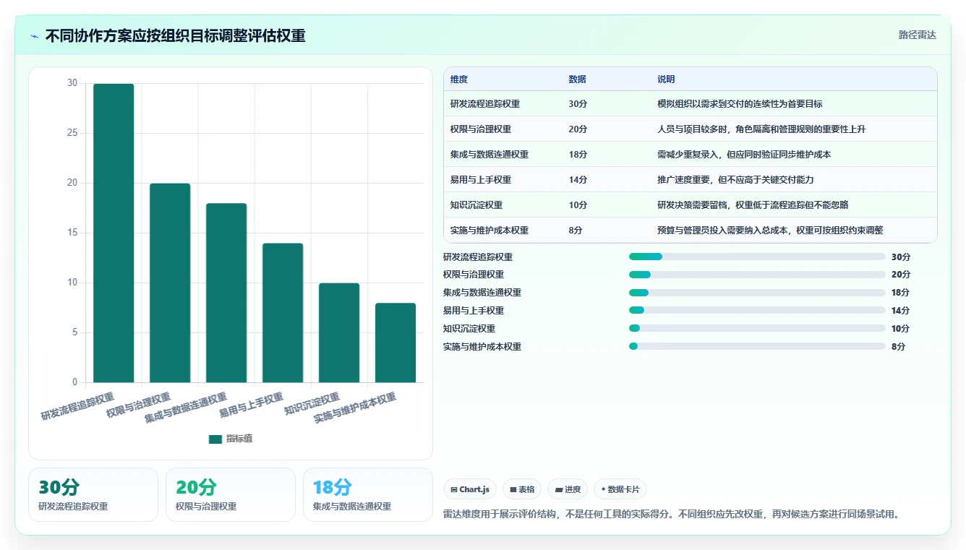This screenshot has height=550, width=966.
Task: Click the 雷达维度用于展示评价结构 footnote
Action: [x=671, y=515]
